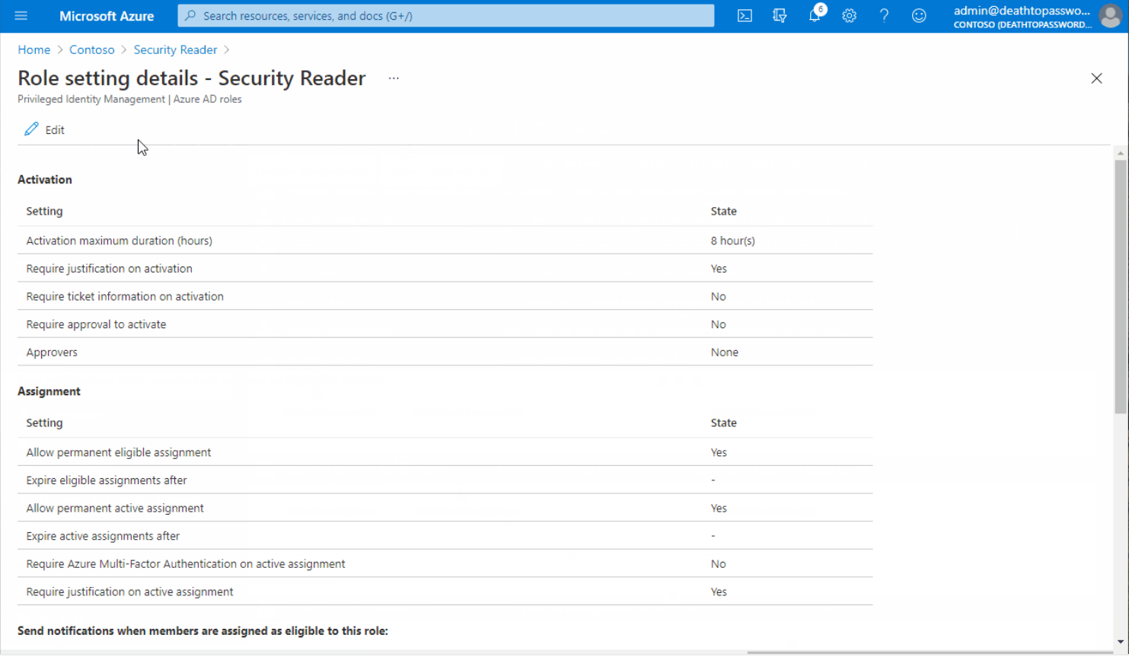Open Cloud Shell from the top bar

745,16
